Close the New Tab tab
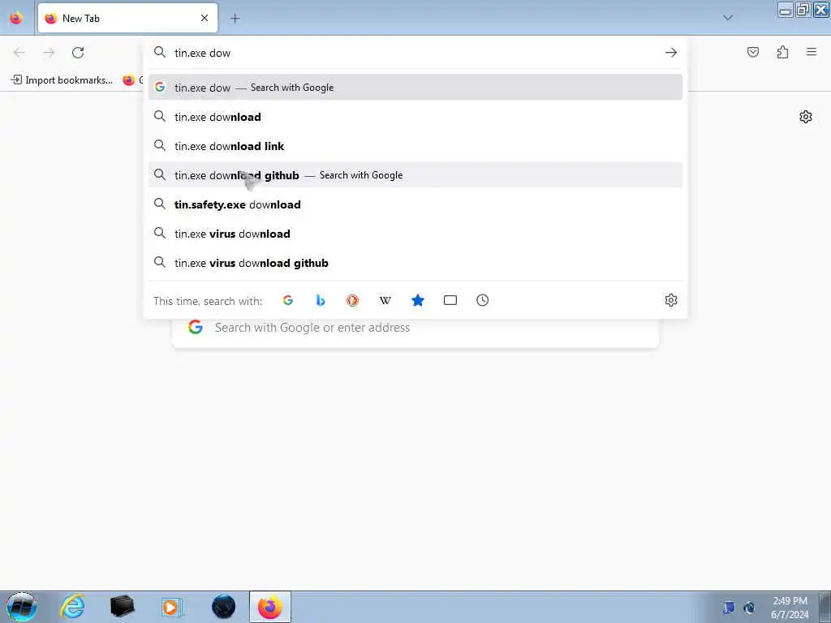This screenshot has width=831, height=623. tap(205, 18)
